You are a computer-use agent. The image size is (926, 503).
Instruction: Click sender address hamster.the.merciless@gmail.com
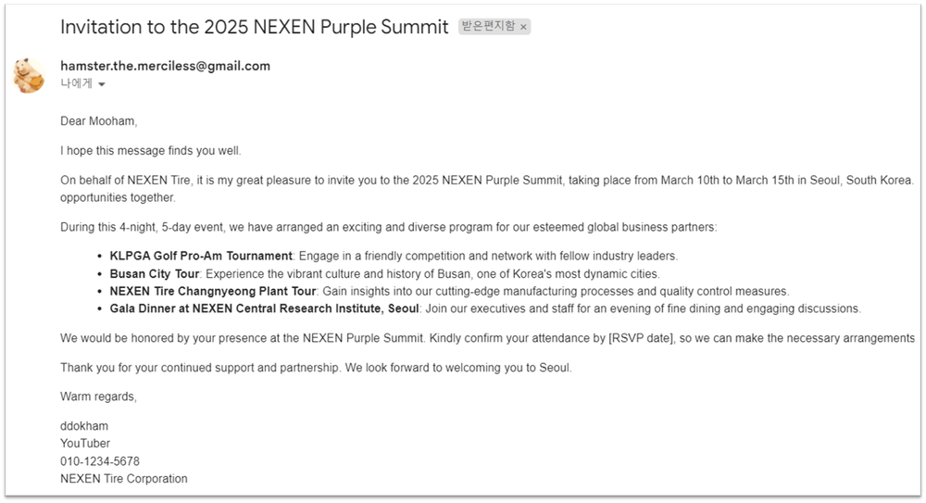(165, 66)
